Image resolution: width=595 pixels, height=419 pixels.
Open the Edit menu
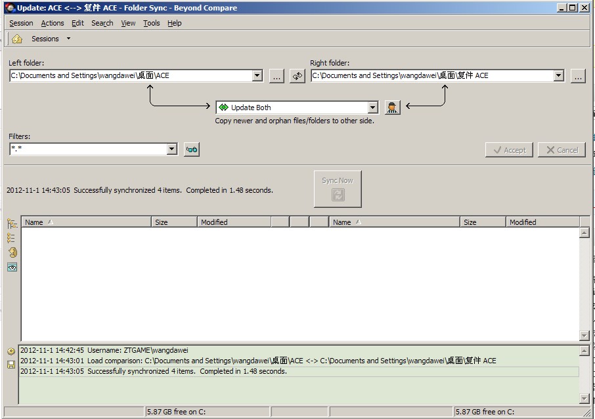click(x=77, y=23)
